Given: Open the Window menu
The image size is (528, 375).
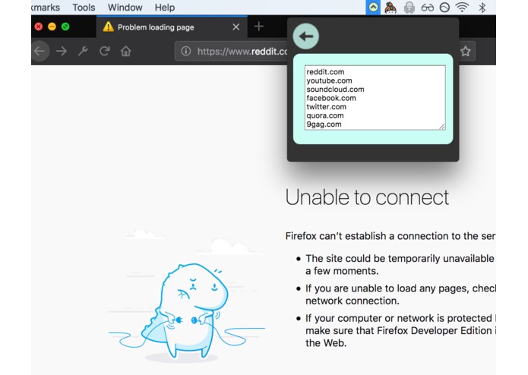Looking at the screenshot, I should point(125,8).
